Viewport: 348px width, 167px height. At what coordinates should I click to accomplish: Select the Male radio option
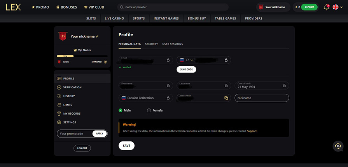point(121,110)
